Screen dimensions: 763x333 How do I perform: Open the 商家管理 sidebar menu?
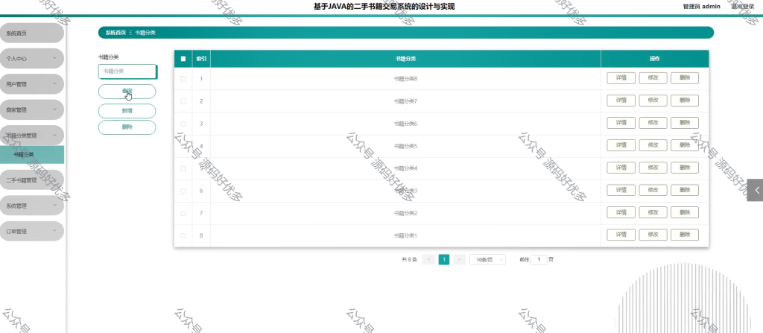[31, 110]
